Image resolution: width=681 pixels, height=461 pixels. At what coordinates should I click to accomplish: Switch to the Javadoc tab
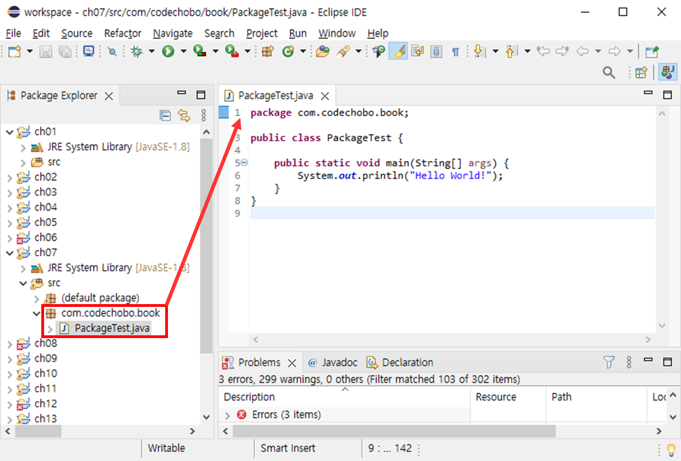(333, 362)
